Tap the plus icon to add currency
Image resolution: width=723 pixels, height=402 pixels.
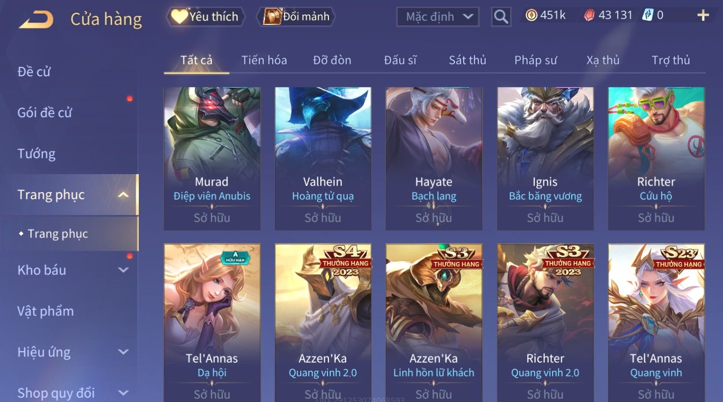point(703,16)
